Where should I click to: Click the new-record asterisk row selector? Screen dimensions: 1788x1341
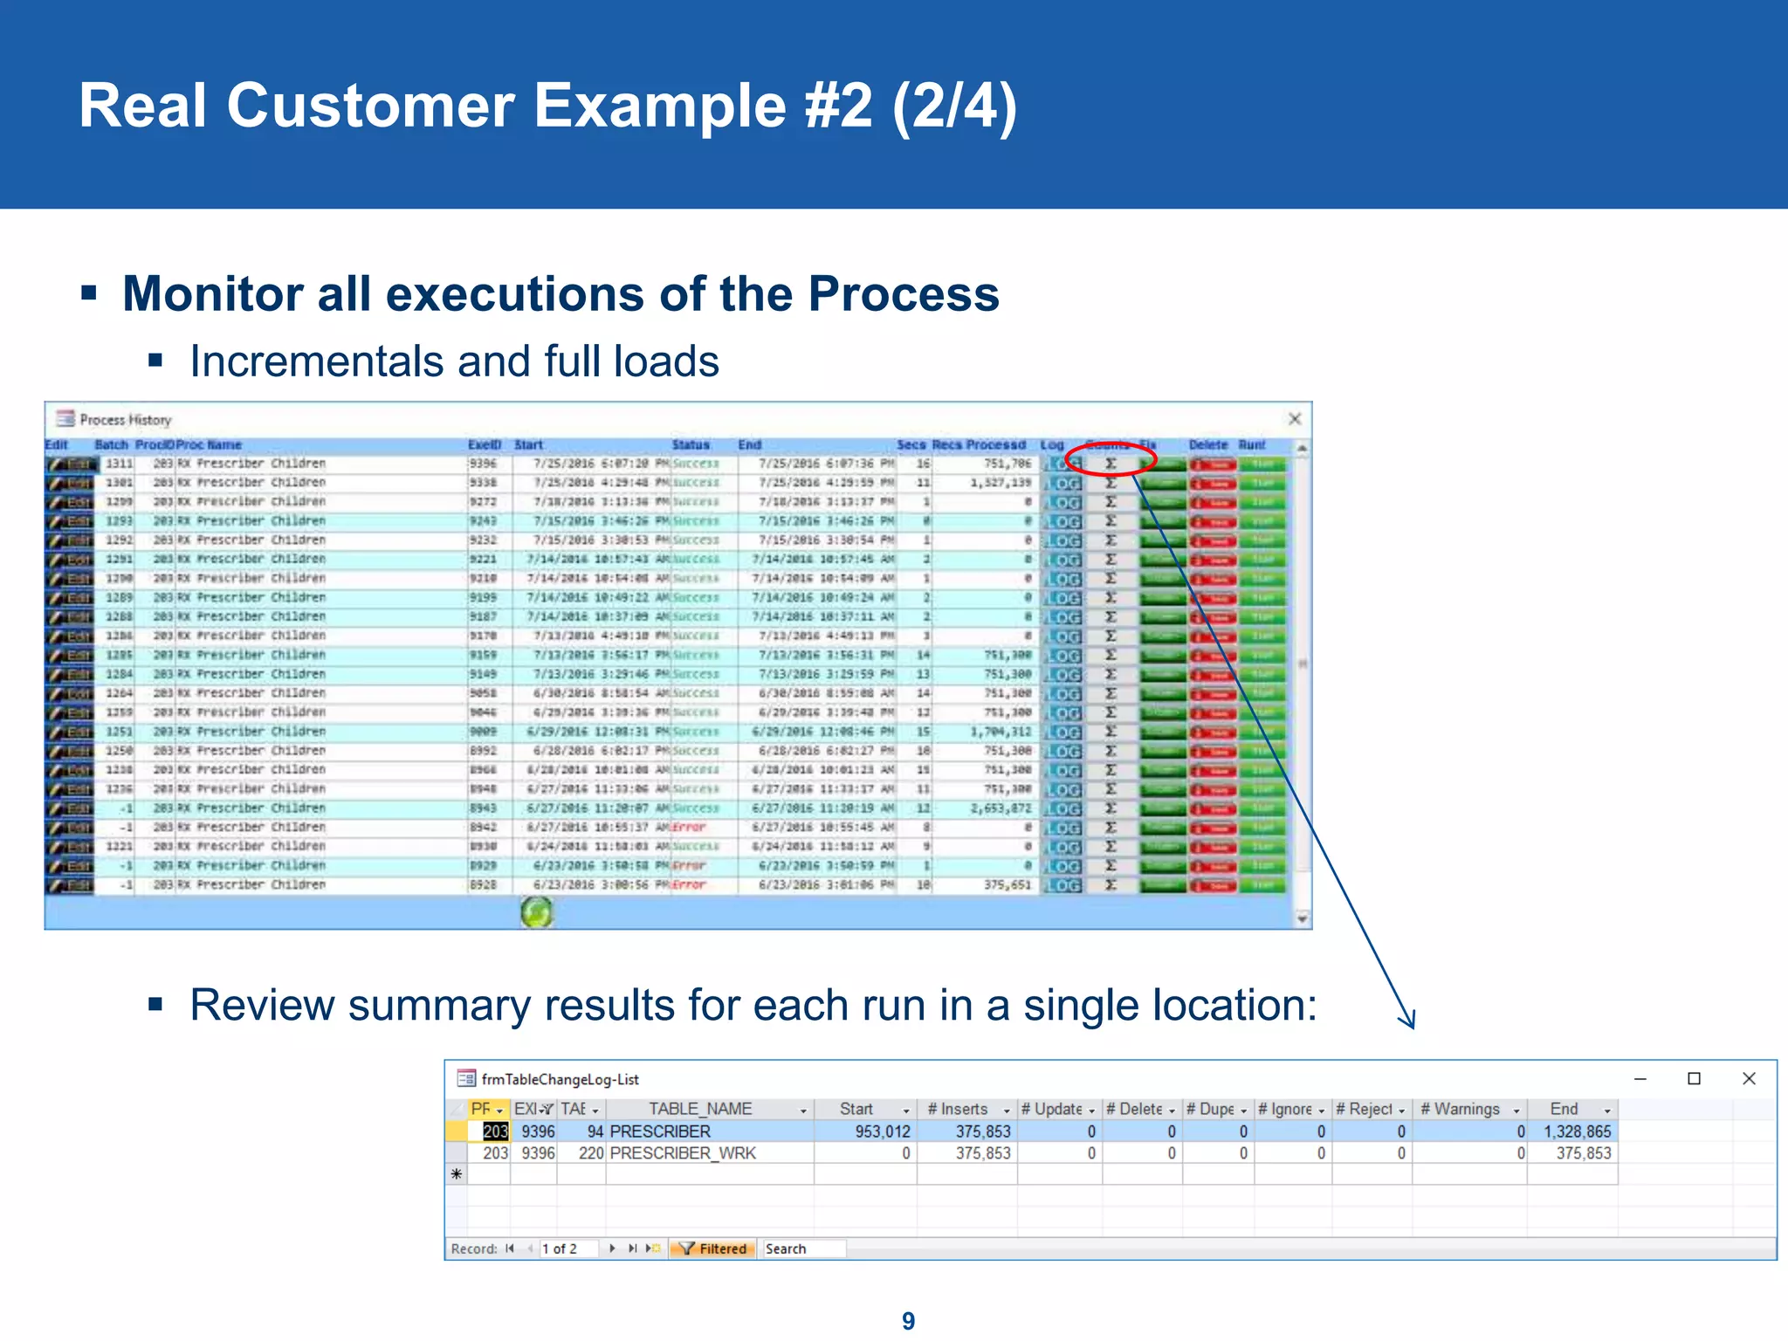click(x=456, y=1174)
